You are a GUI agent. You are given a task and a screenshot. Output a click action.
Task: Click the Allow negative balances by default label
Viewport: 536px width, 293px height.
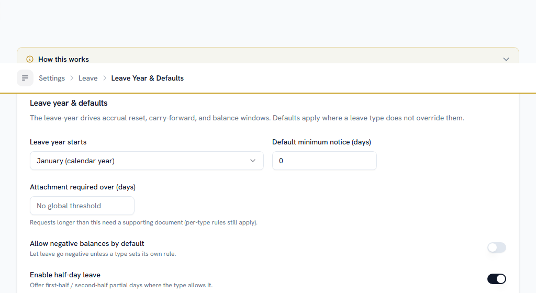point(87,243)
